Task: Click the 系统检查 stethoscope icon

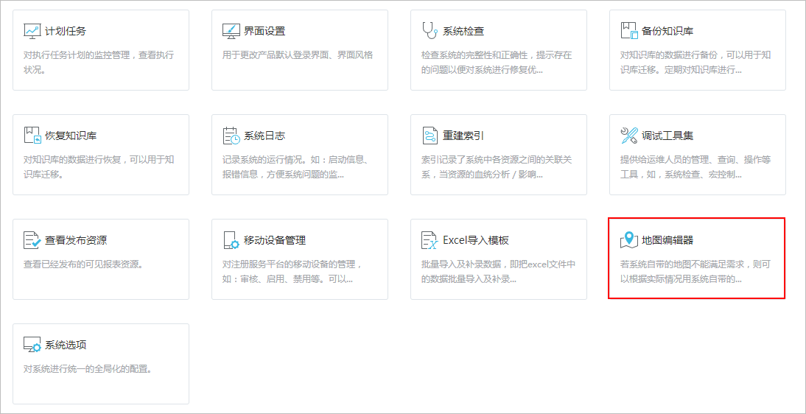Action: tap(430, 31)
